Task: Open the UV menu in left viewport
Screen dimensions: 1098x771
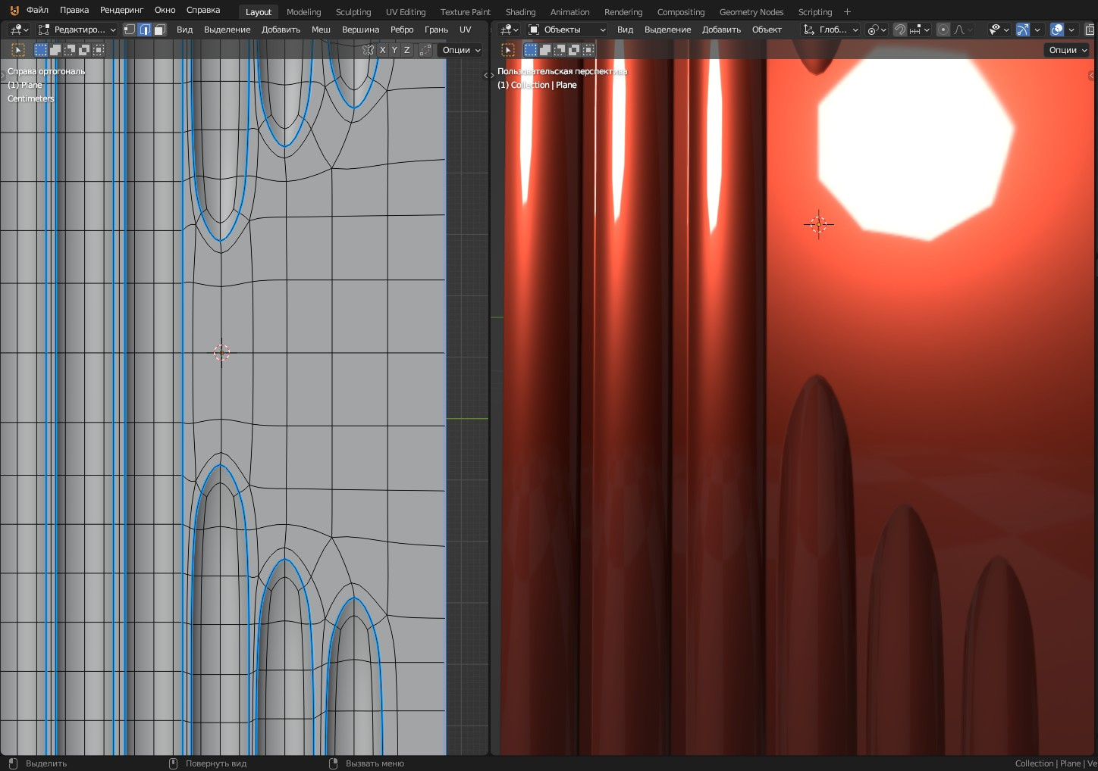Action: click(466, 30)
